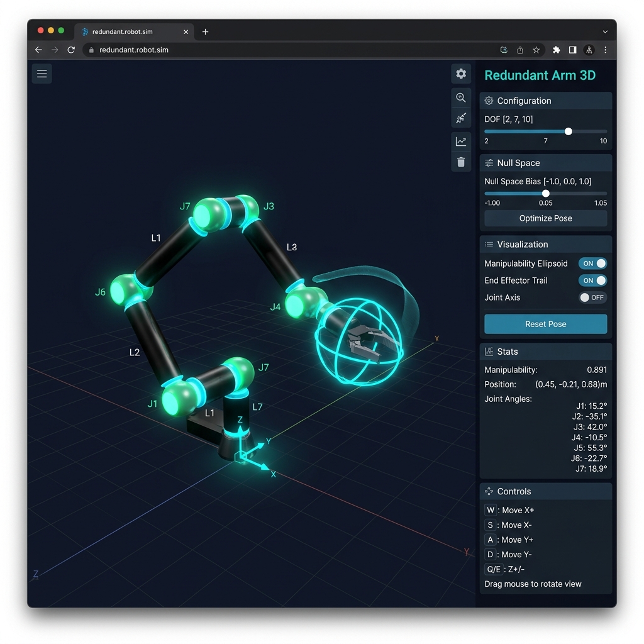Open the browser three-dot menu
The image size is (644, 644).
[x=606, y=50]
